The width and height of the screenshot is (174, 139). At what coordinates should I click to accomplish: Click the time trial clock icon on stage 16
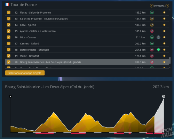(158, 37)
